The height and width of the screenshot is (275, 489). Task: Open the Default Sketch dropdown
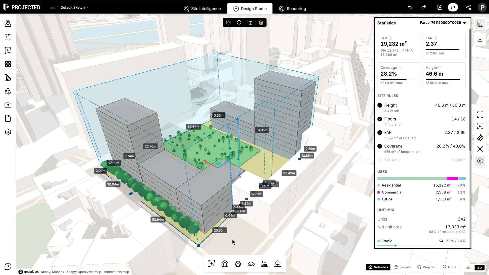[74, 7]
